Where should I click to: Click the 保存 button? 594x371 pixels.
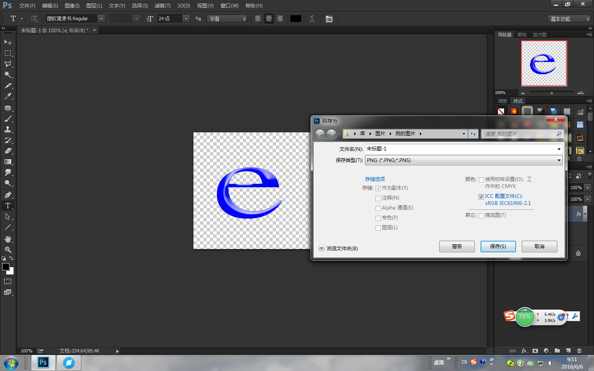click(x=498, y=247)
